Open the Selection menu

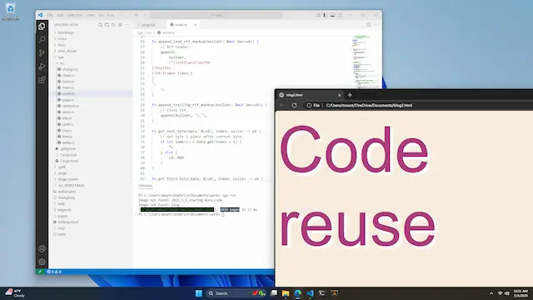click(74, 15)
